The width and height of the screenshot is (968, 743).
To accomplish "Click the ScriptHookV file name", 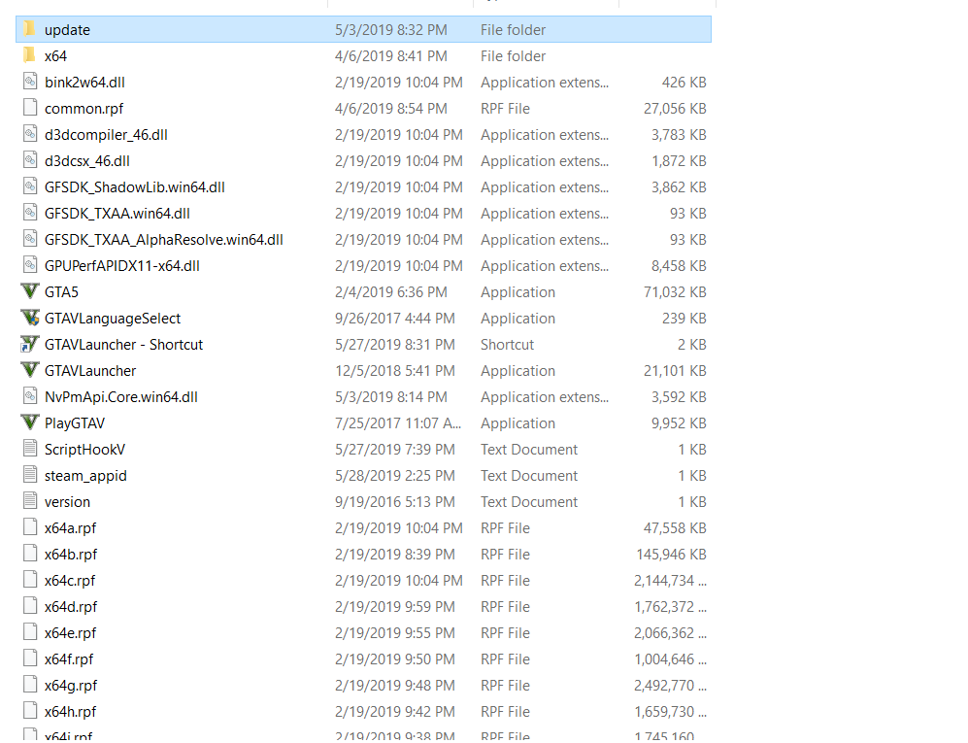I will [x=84, y=450].
